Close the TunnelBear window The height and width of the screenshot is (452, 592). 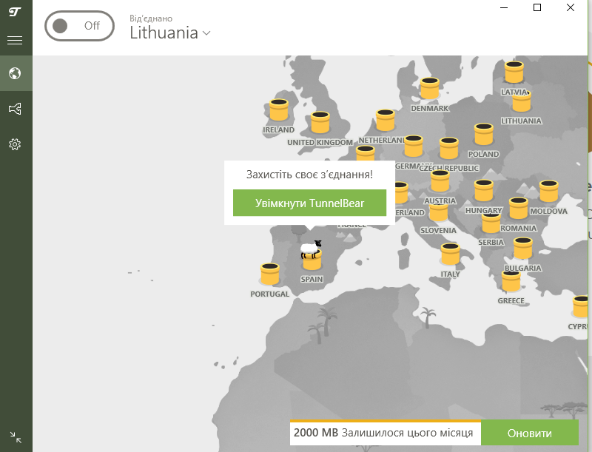571,7
